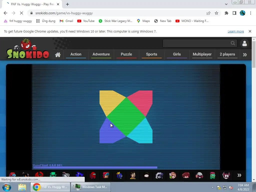
Task: Open the Chrome extensions puzzle icon
Action: point(226,13)
